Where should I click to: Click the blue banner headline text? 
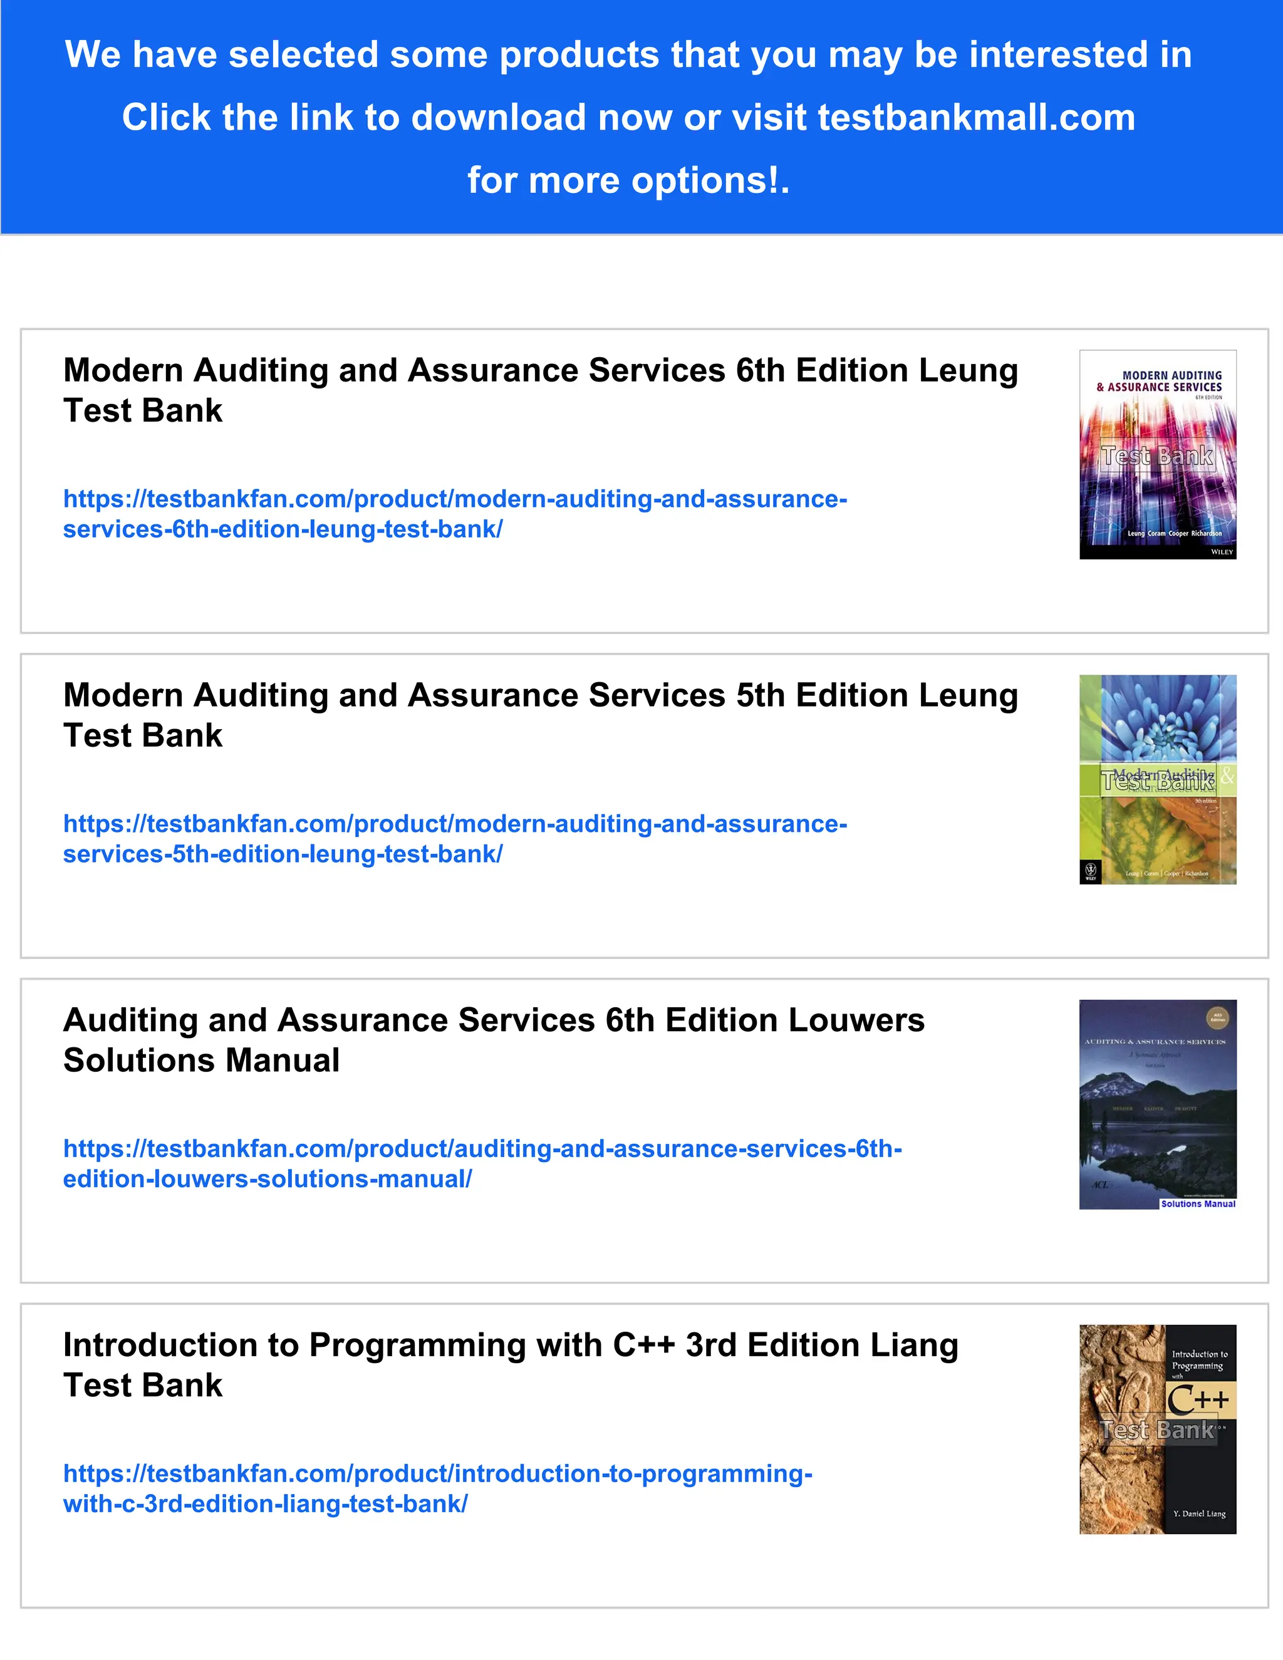click(x=628, y=54)
